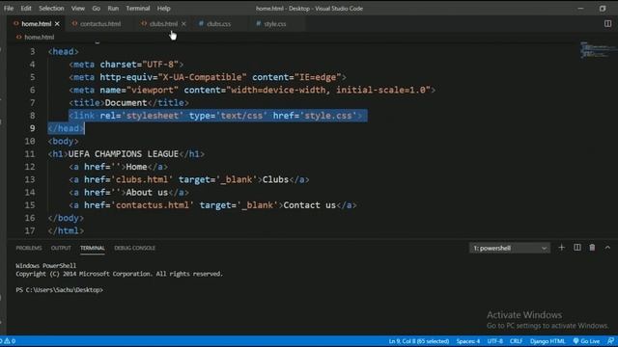Click the home.html tab file icon

[16, 23]
